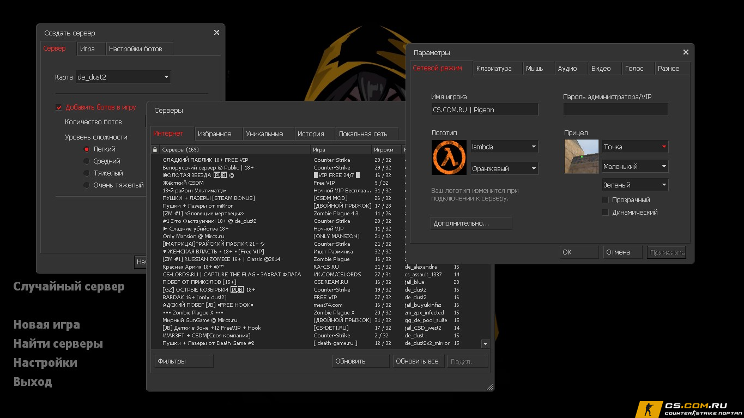The width and height of the screenshot is (744, 418).
Task: Click the crosshair preview image
Action: tap(582, 156)
